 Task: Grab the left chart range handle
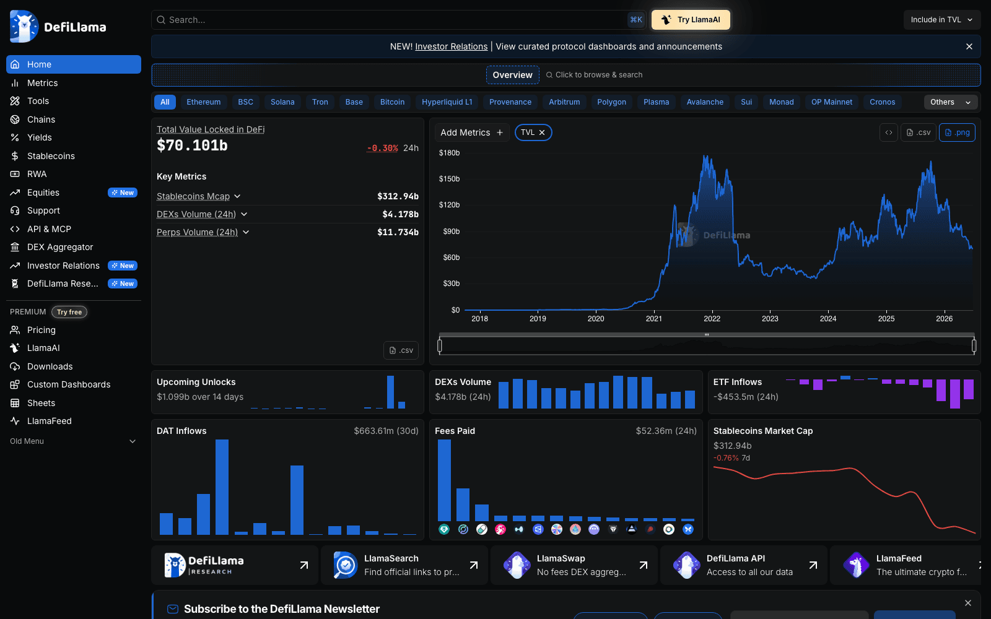coord(440,345)
